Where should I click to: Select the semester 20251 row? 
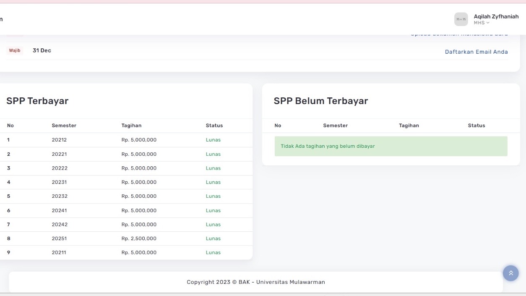point(59,238)
